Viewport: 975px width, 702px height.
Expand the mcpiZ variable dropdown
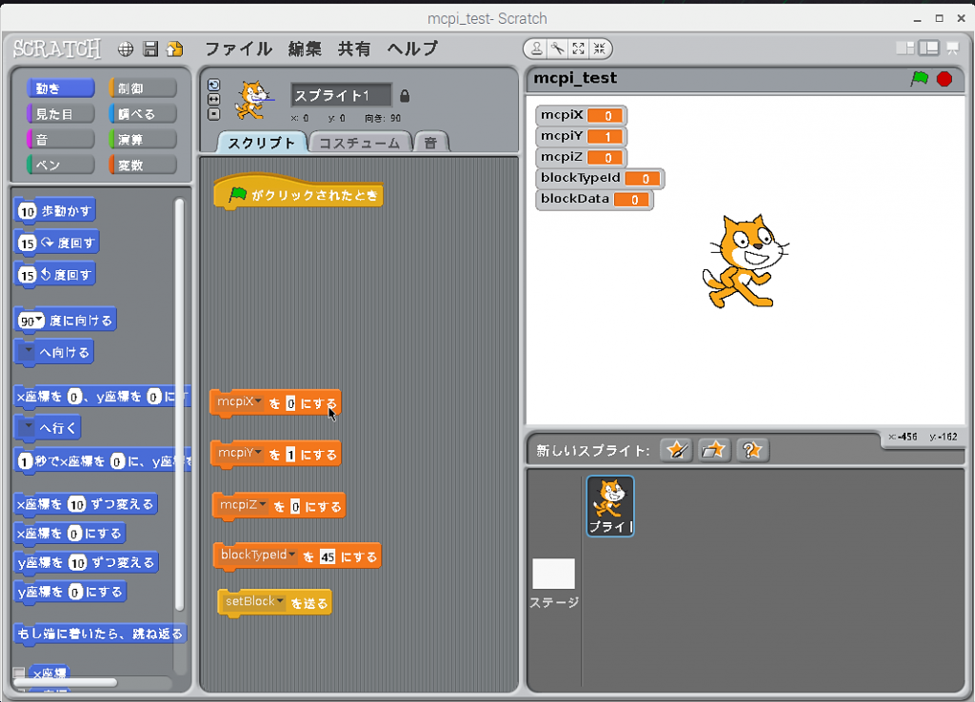(263, 504)
